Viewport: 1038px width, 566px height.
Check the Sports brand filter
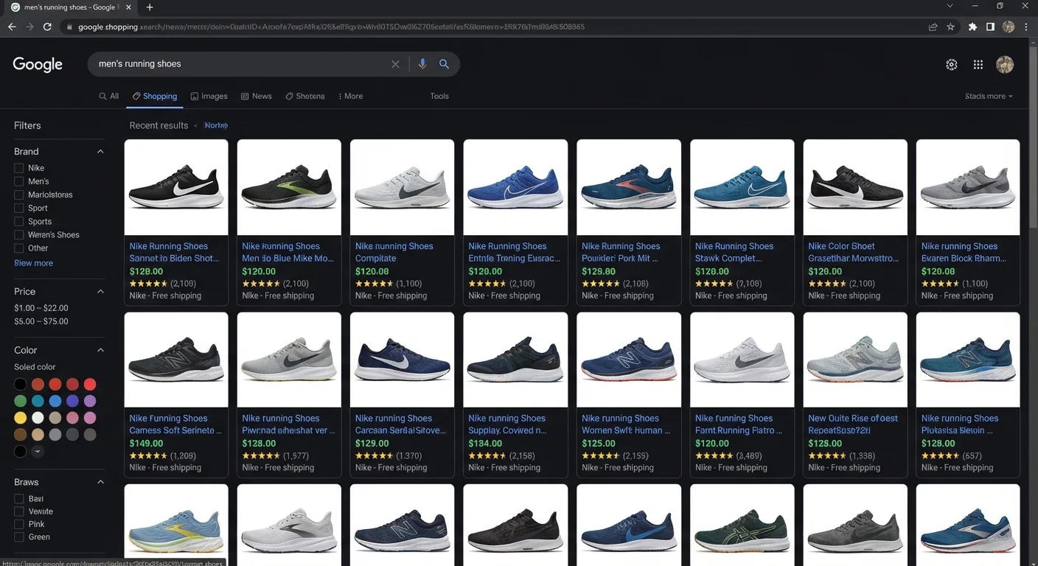pyautogui.click(x=19, y=221)
